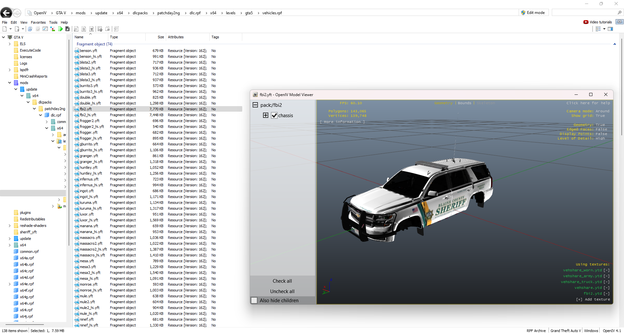This screenshot has width=624, height=333.
Task: Expand the chassis tree node
Action: pyautogui.click(x=266, y=116)
